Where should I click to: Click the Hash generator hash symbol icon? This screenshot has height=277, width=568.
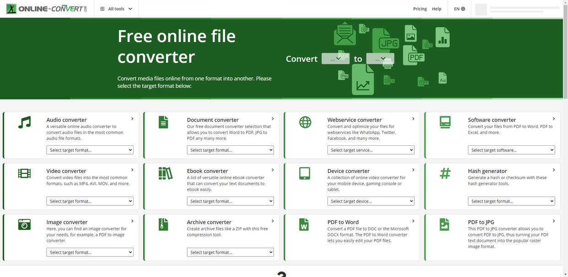pyautogui.click(x=445, y=173)
